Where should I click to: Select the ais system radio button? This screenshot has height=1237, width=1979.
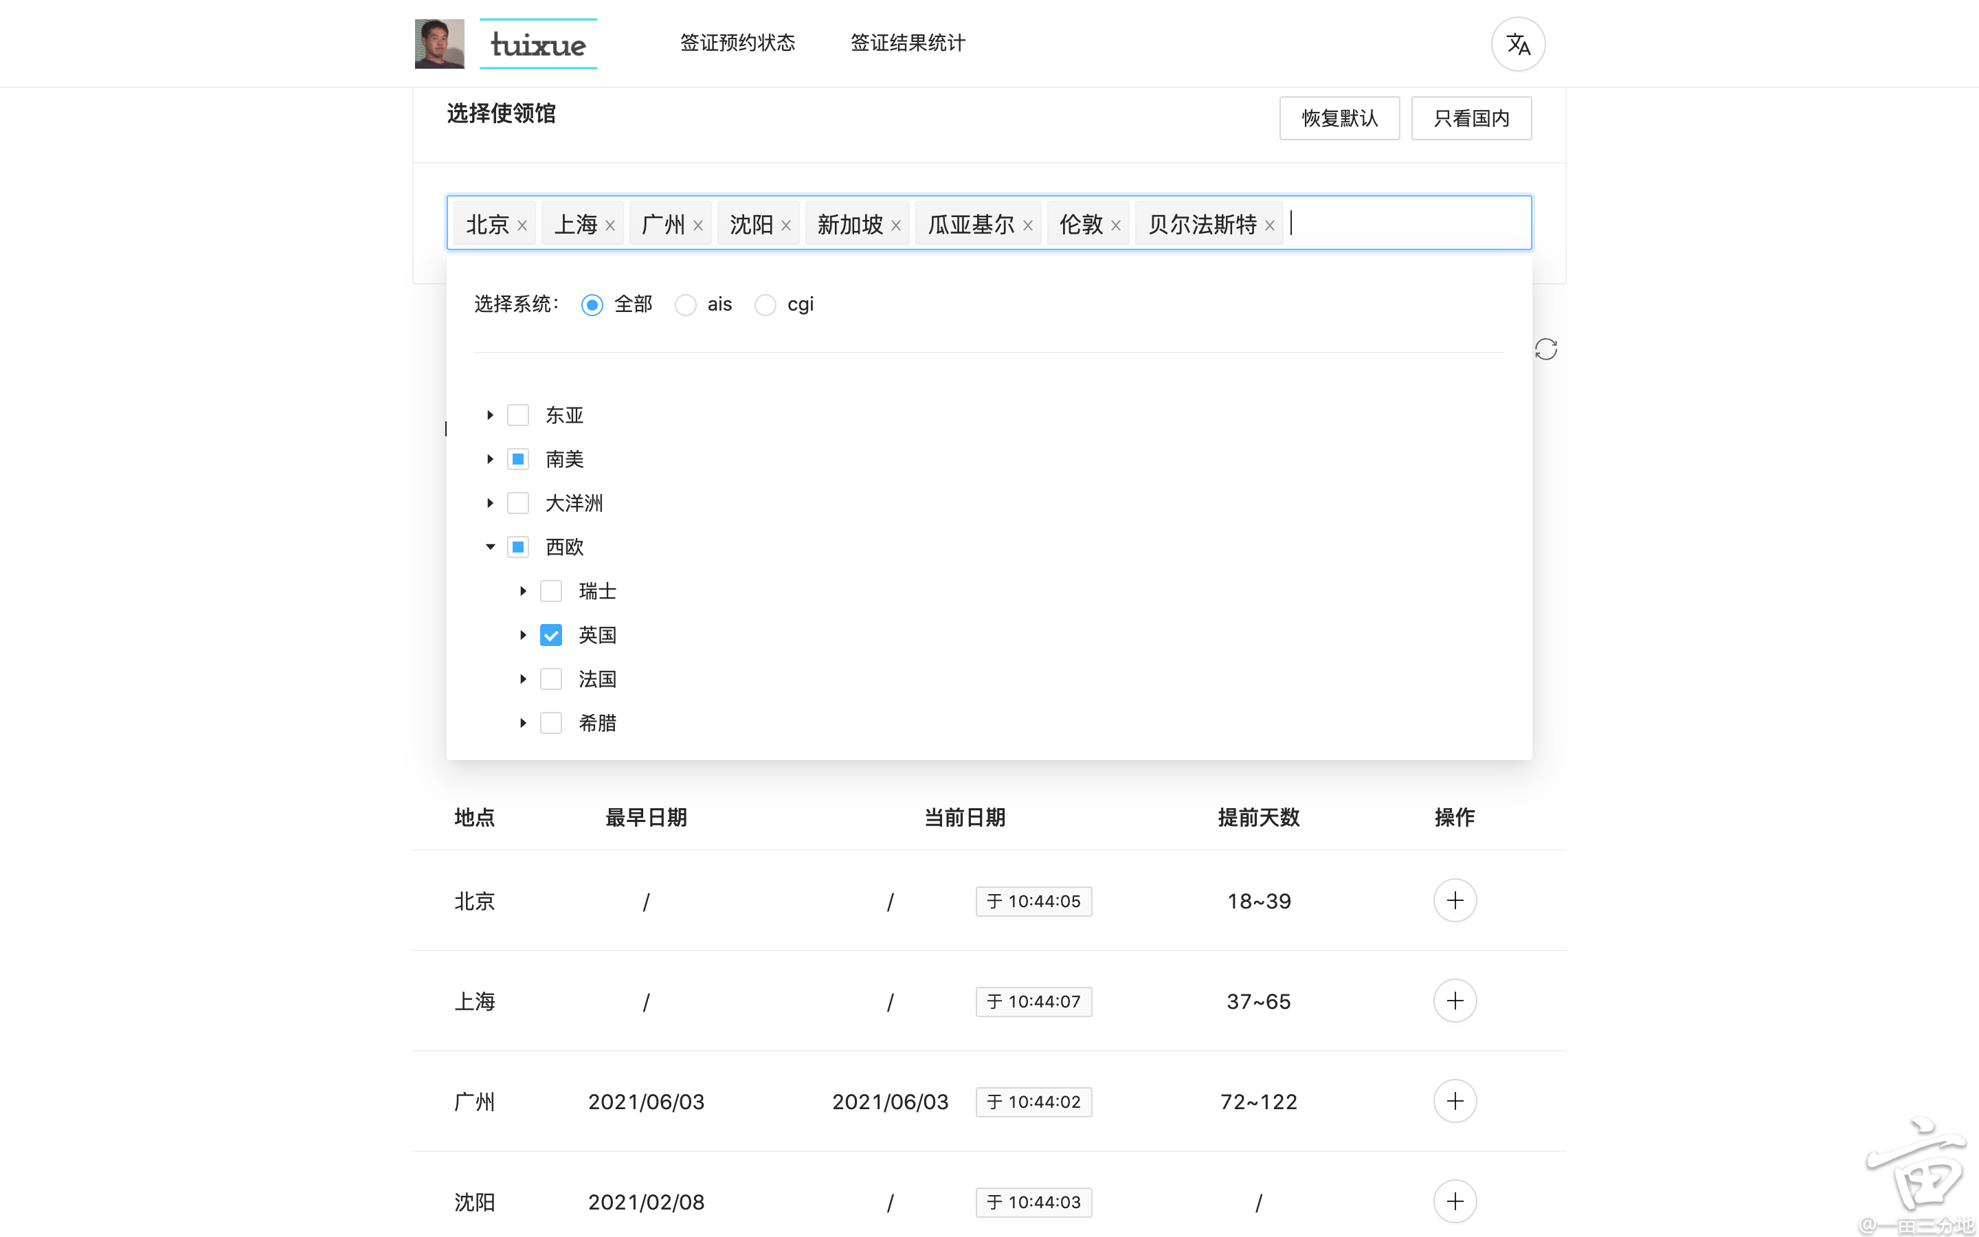click(x=685, y=305)
